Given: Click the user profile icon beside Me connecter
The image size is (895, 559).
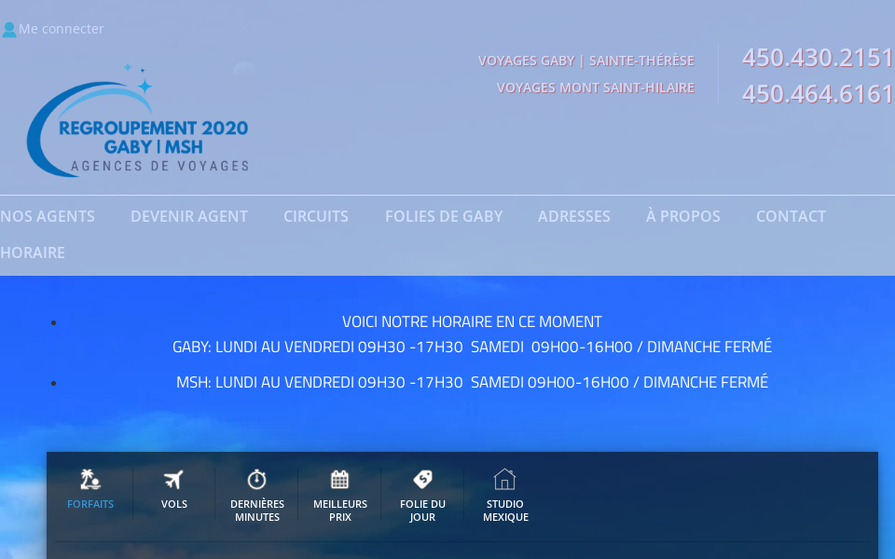Looking at the screenshot, I should (9, 30).
